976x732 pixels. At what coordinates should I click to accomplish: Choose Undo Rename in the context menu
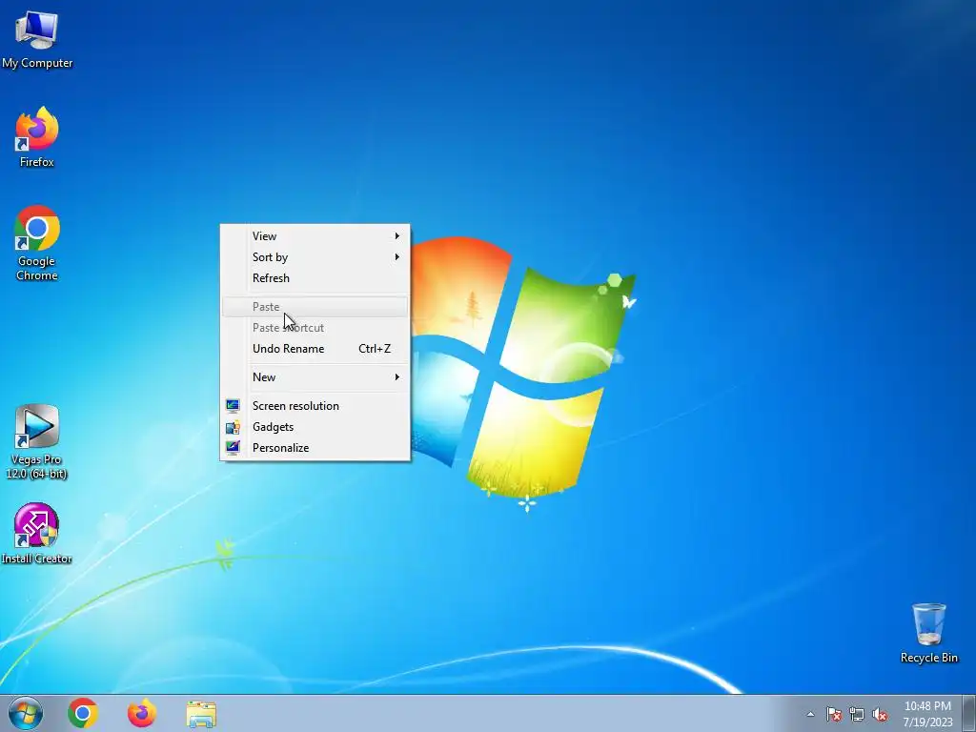[315, 349]
